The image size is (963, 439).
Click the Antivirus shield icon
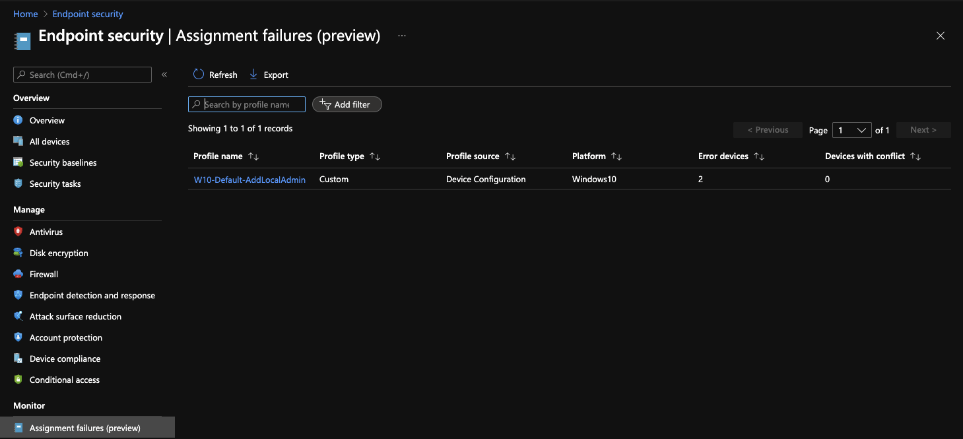tap(18, 232)
